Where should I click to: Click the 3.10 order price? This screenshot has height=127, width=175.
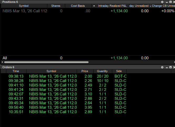88,94
